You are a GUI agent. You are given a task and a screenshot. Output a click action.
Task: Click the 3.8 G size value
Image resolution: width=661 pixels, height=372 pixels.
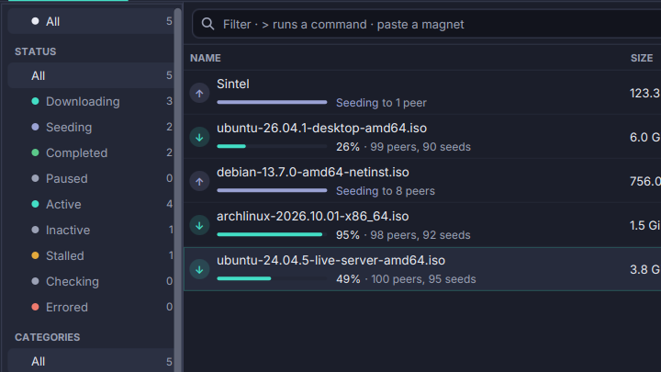coord(645,269)
